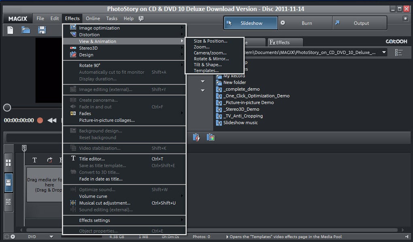Viewport: 413px width, 242px height.
Task: Open the Help menu
Action: pyautogui.click(x=128, y=19)
